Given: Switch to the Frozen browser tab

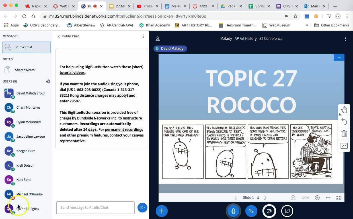Looking at the screenshot, I should [x=148, y=6].
